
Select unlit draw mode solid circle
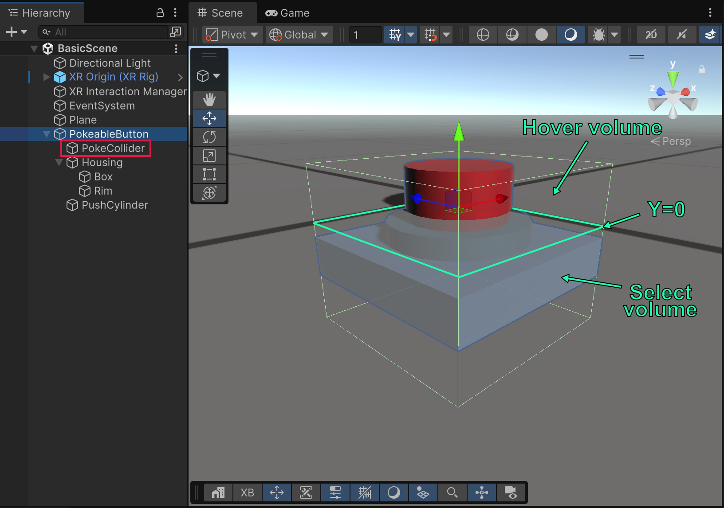542,35
